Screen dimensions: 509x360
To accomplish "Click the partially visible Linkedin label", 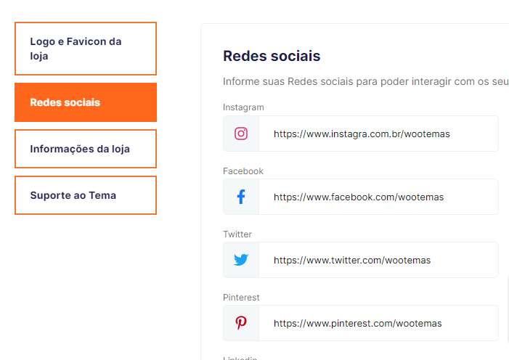I will (x=240, y=357).
